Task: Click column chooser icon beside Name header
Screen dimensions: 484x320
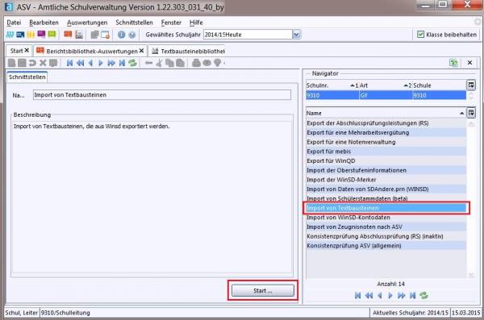Action: (471, 113)
